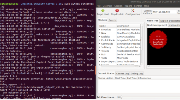
Task: Open the Listeners menu
Action: [107, 6]
